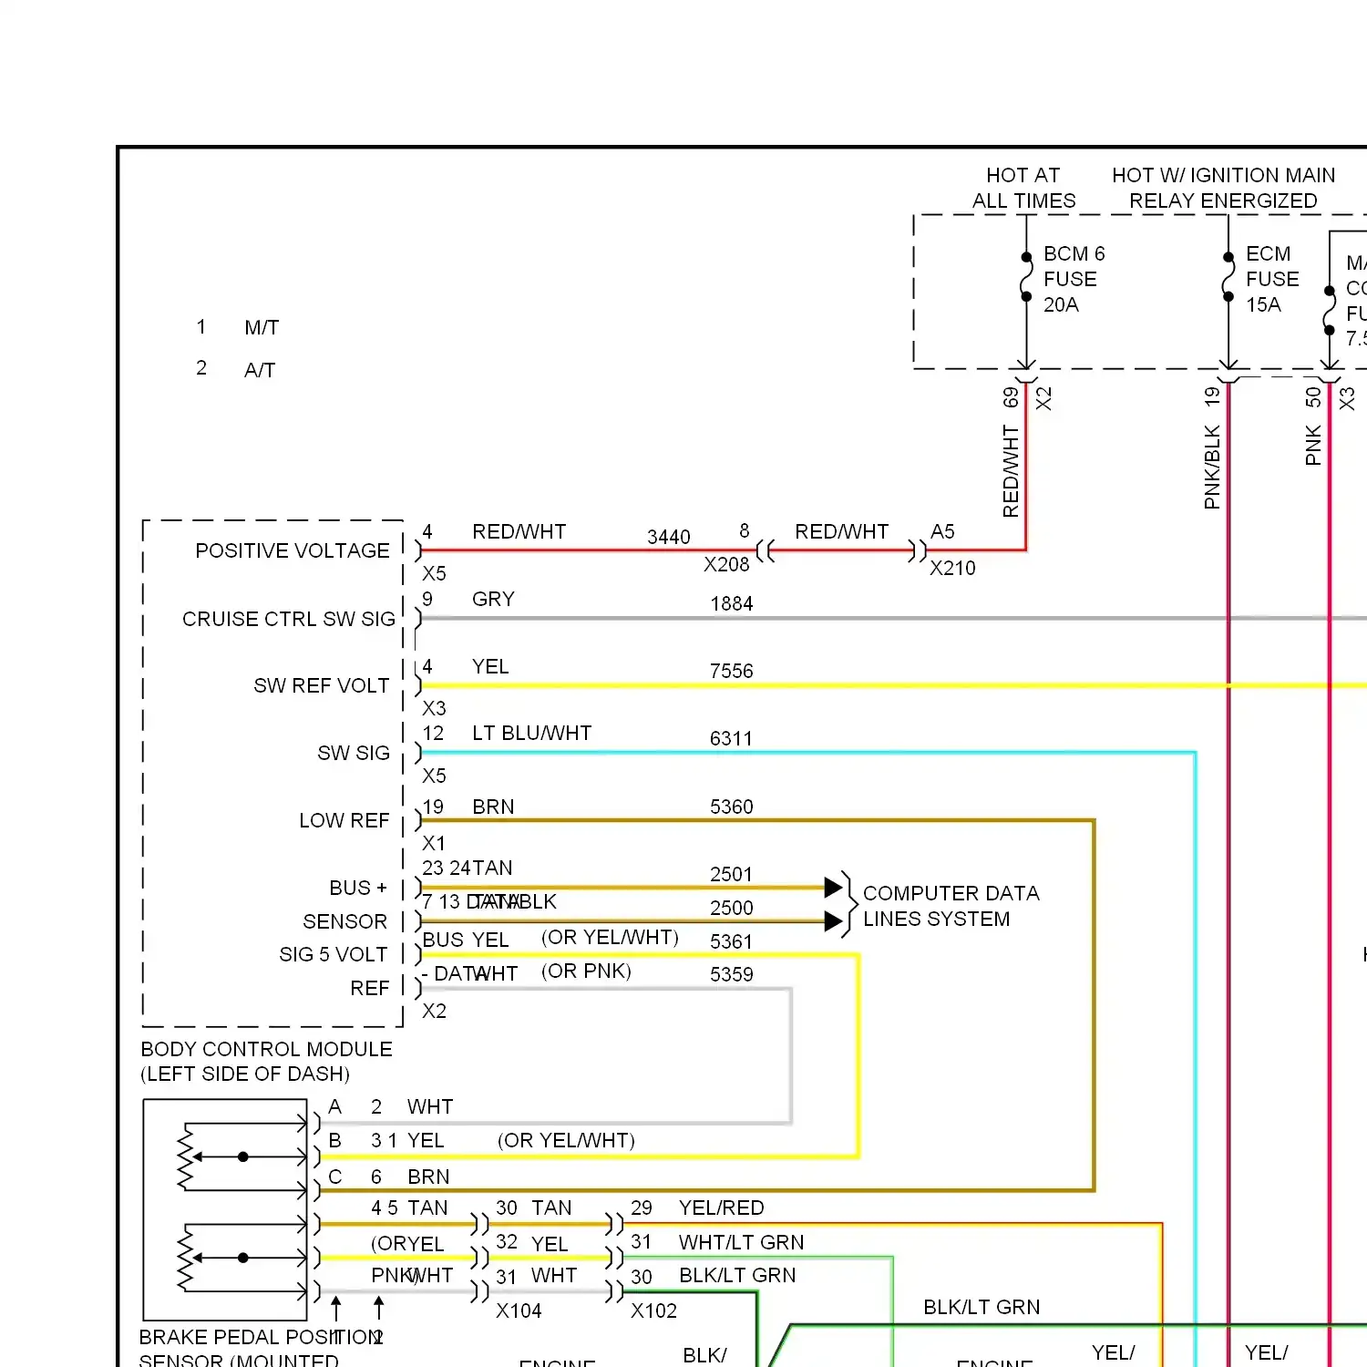Click circuit number 6311 on the LT BLU/WHT wire
The image size is (1367, 1367).
tap(732, 738)
